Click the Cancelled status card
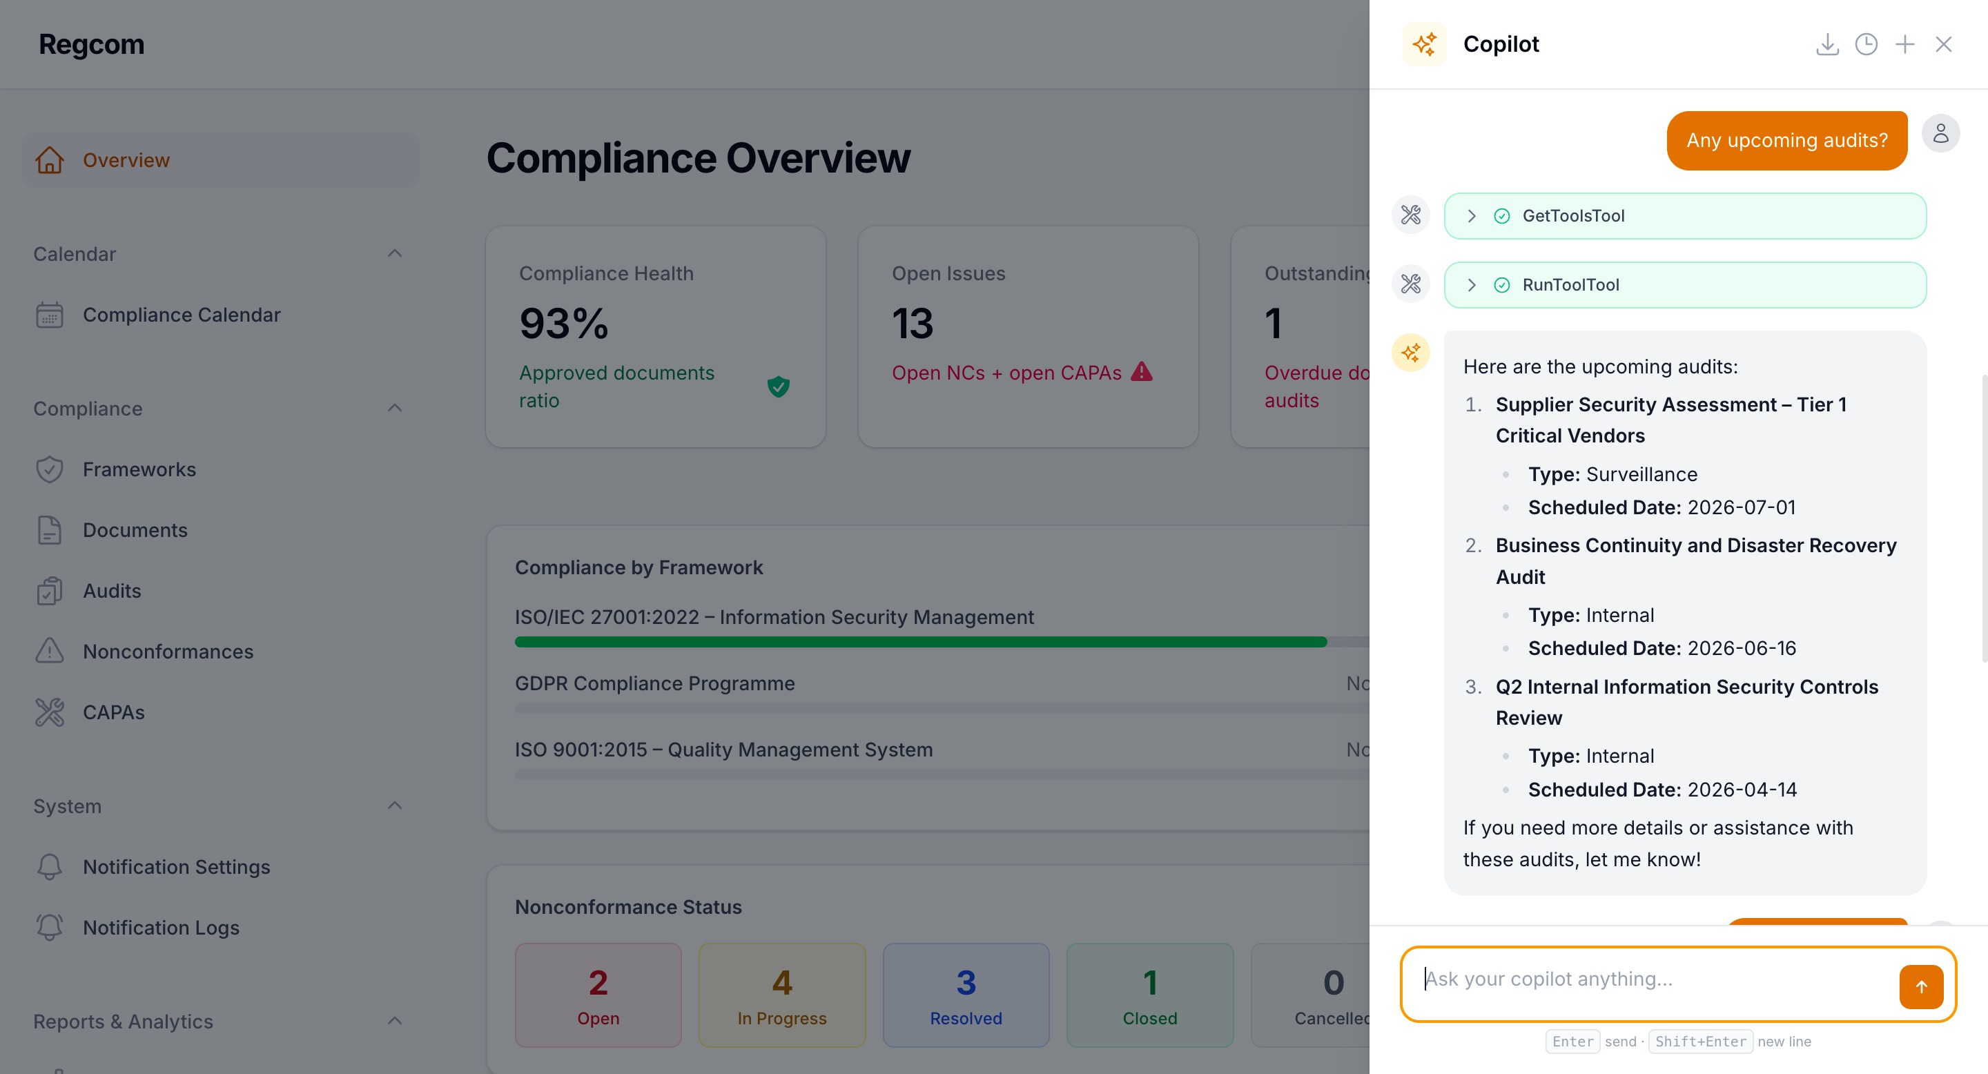This screenshot has height=1074, width=1988. tap(1310, 995)
